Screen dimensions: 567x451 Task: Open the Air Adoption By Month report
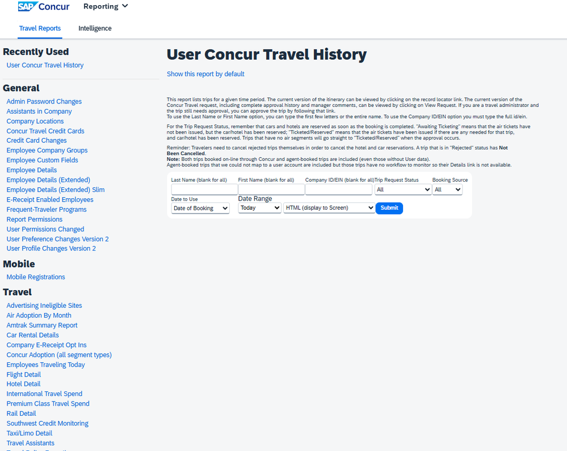point(39,315)
